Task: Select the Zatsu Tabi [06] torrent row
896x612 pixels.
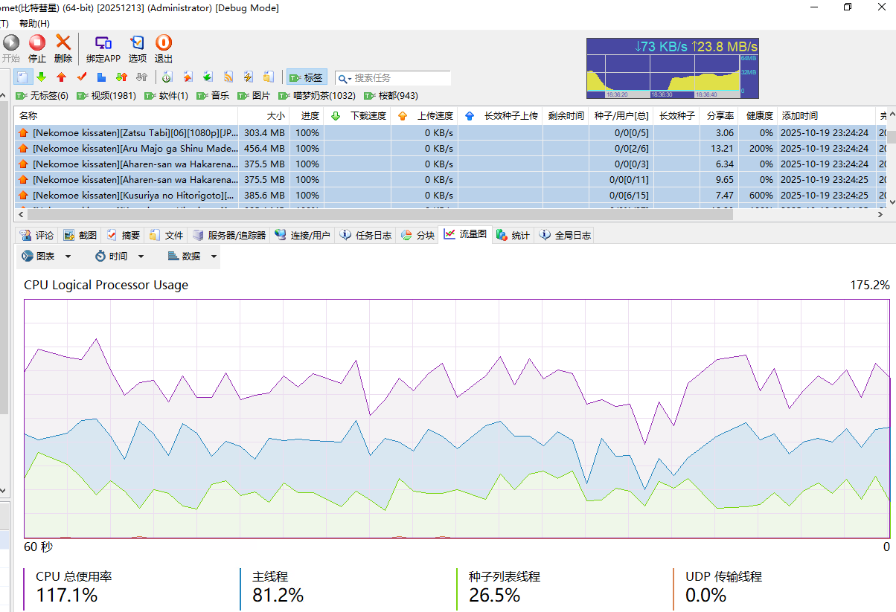Action: pos(134,133)
